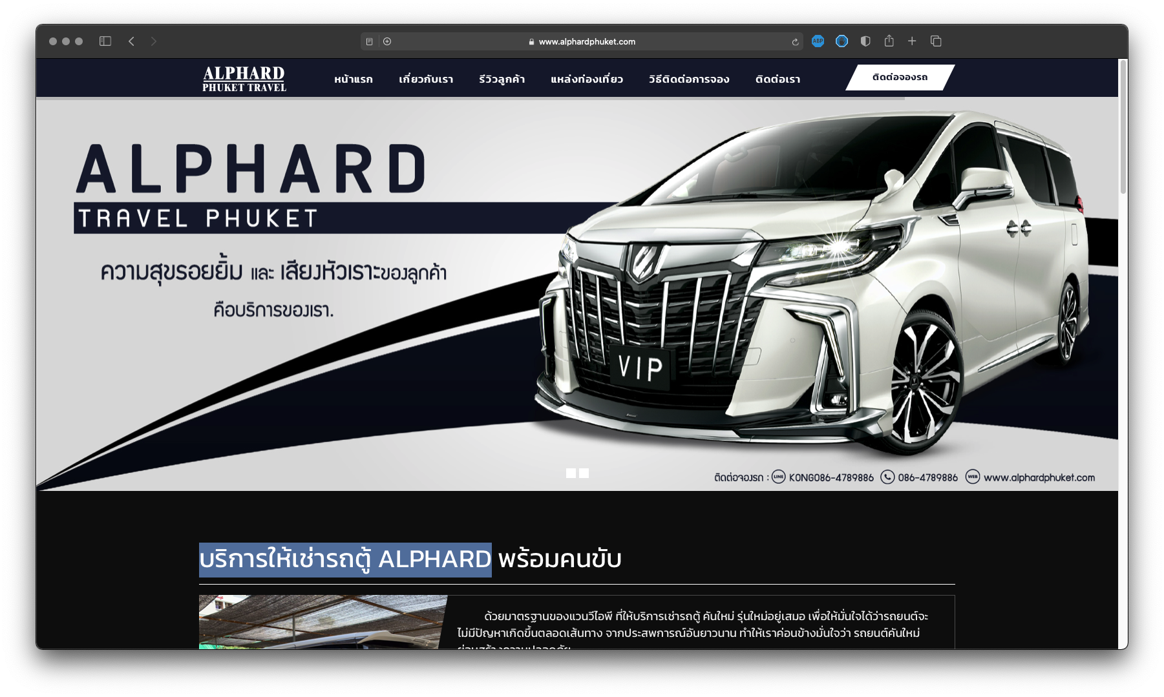Select the second carousel slide indicator
Screen dimensions: 1164x697
pyautogui.click(x=584, y=473)
